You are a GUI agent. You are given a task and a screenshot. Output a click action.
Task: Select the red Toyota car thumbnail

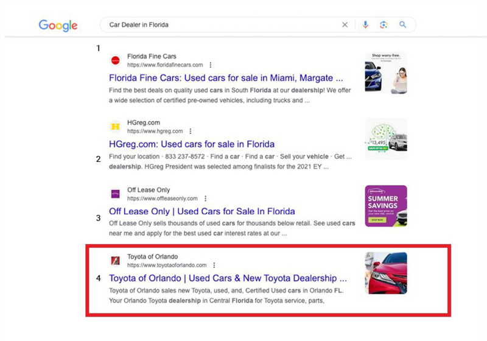[x=386, y=273]
